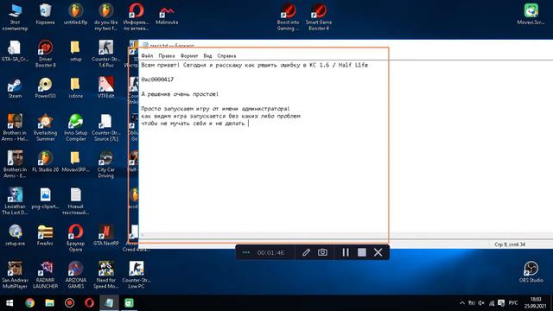
Task: Select the Counter-Strike Source shortcut
Action: [105, 128]
